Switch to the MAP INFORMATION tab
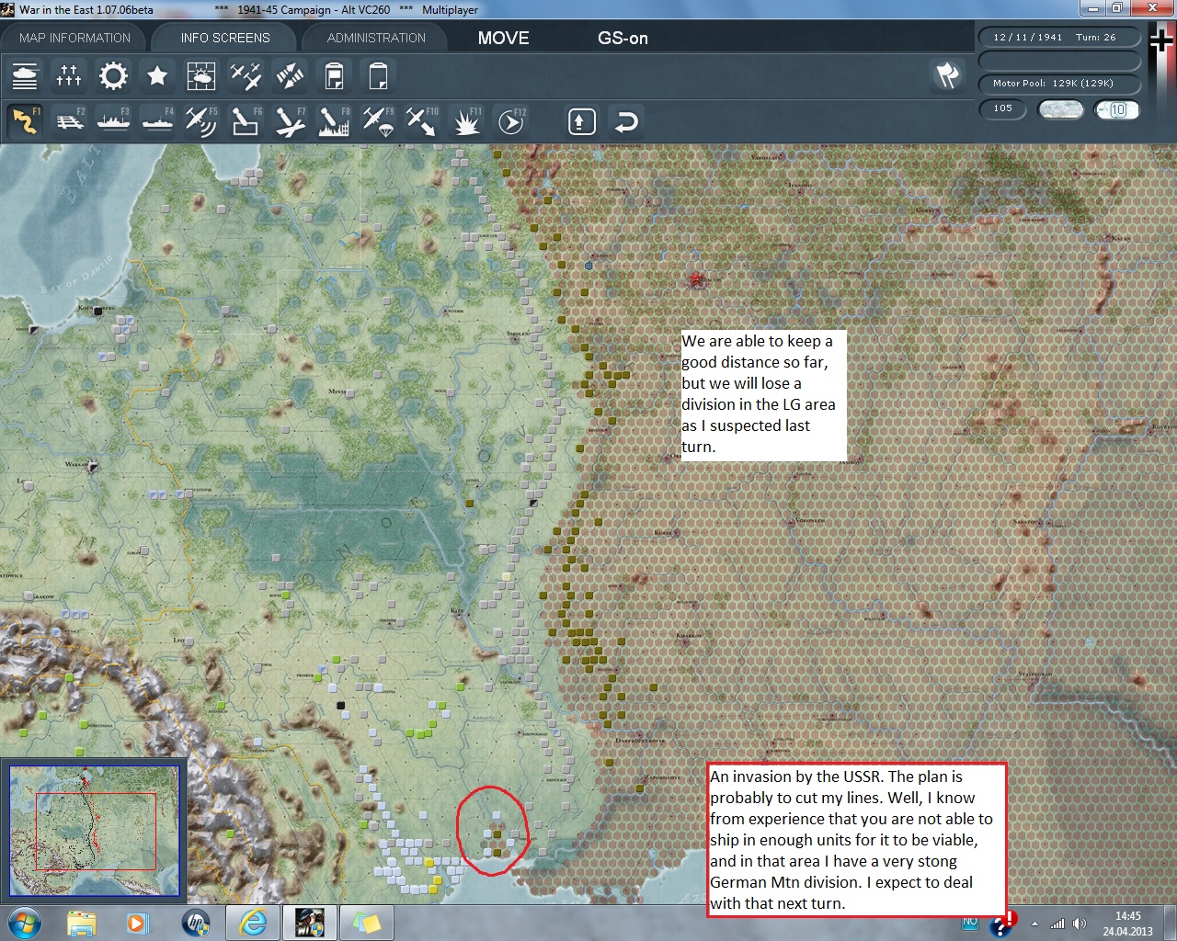Viewport: 1177px width, 941px height. point(74,38)
